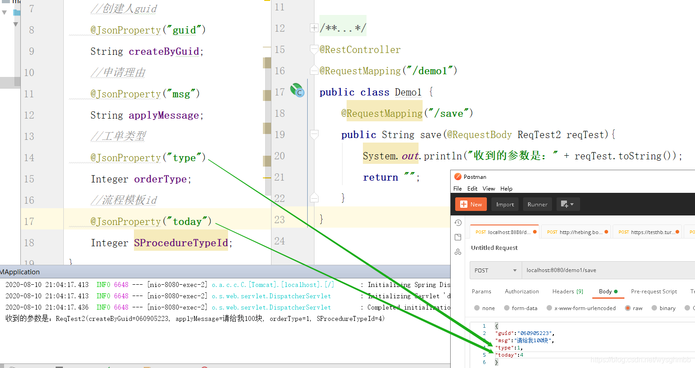The width and height of the screenshot is (695, 368).
Task: Click DispatcherServlet log line at 21:04:17.436
Action: (x=228, y=307)
